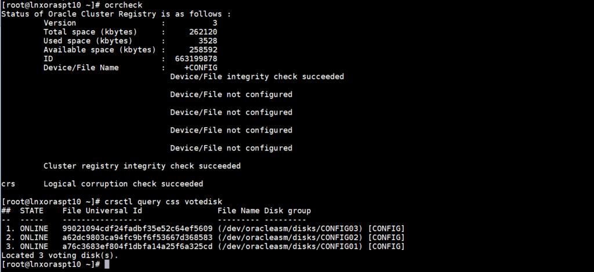Click the Used space value 3528
594x272 pixels.
208,41
